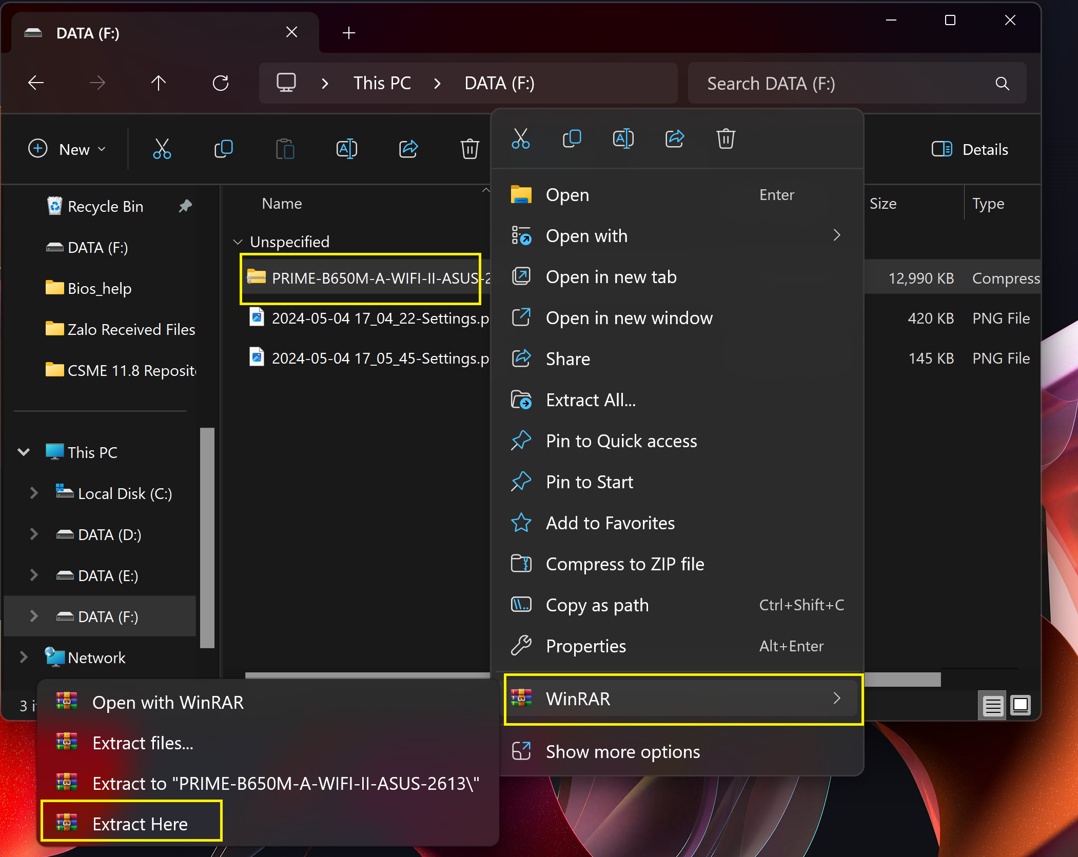Choose Compress to ZIP file option
The image size is (1078, 857).
click(x=624, y=564)
